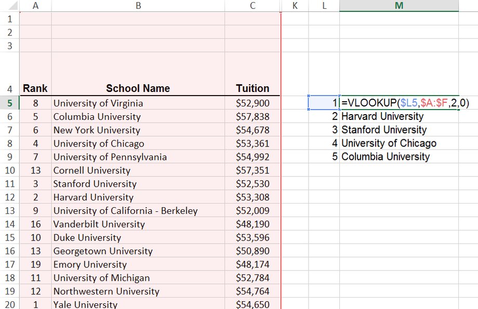Click the VLOOKUP formula cell M5
The image size is (478, 309).
point(399,103)
